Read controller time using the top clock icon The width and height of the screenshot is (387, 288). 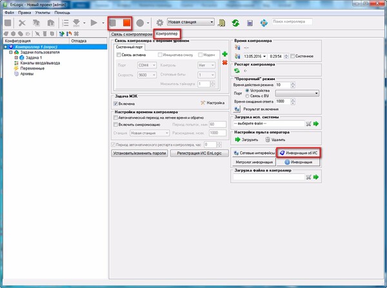pyautogui.click(x=237, y=48)
